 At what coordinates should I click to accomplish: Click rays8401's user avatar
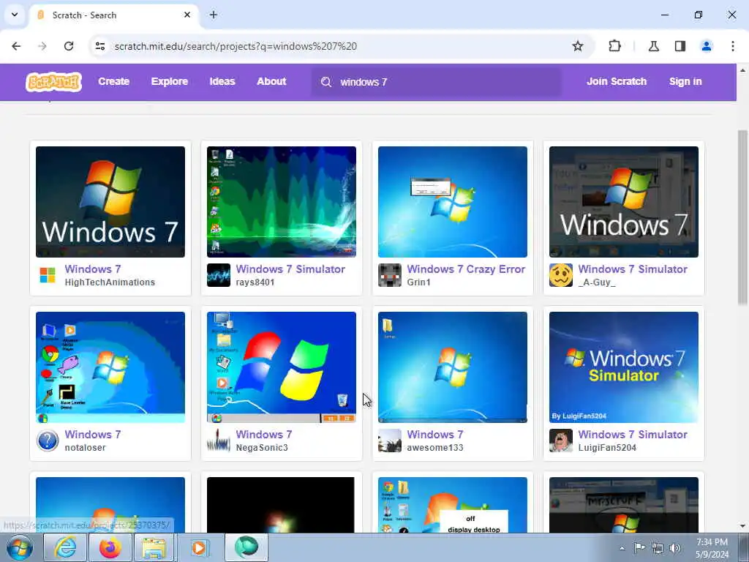click(x=219, y=275)
